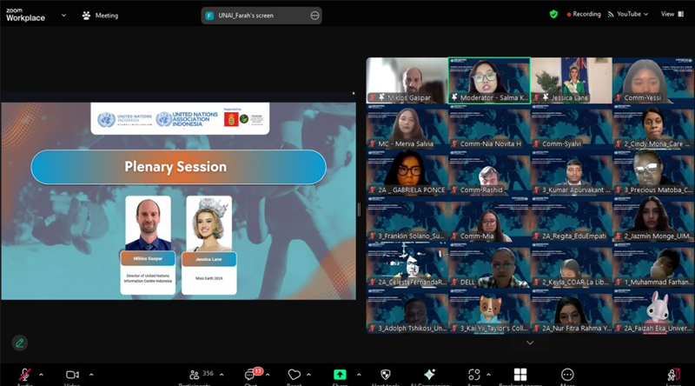The image size is (695, 386).
Task: Open the More ellipsis menu
Action: click(x=567, y=375)
